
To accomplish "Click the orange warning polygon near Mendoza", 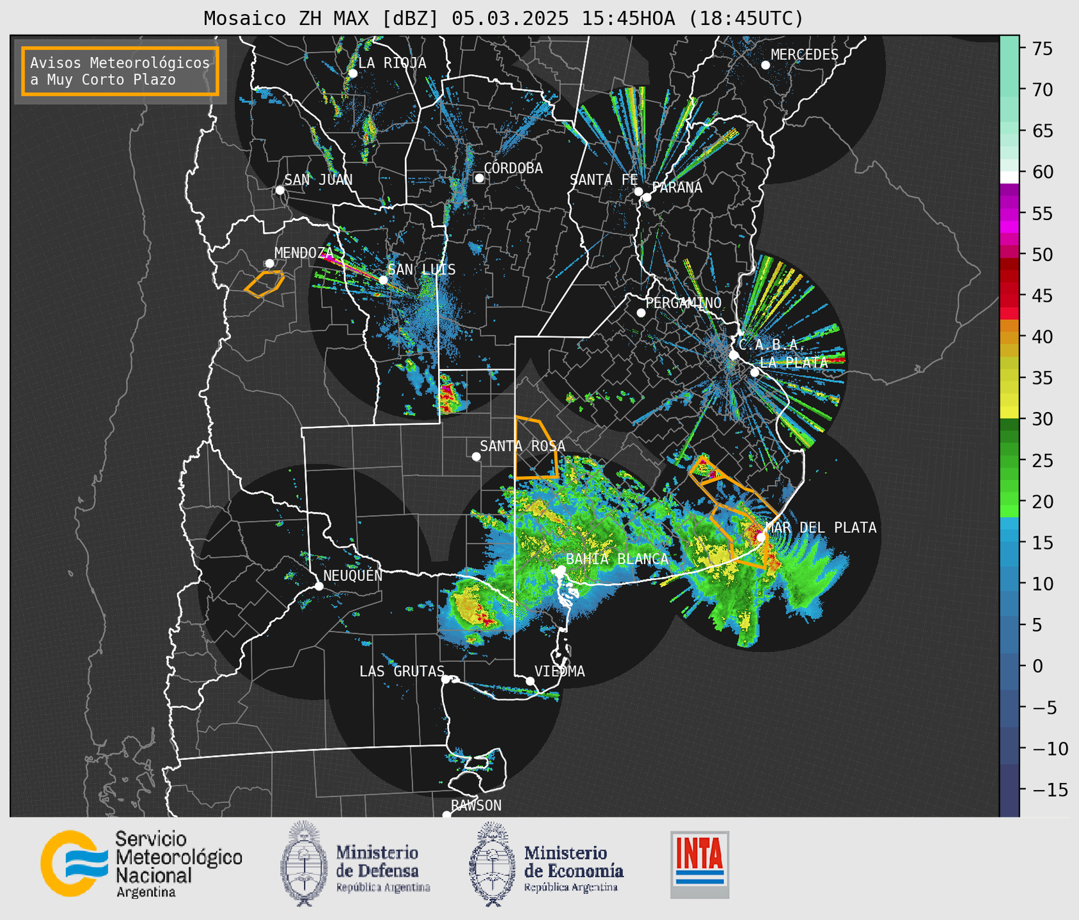I will (x=265, y=283).
